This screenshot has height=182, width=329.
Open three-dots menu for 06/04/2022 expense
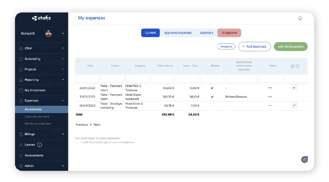click(270, 105)
